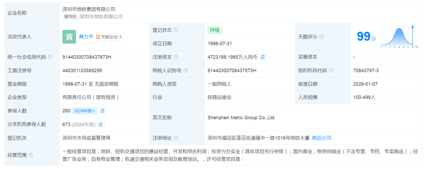Screen dimensions: 425x170
Task: Click help icon beside 注册资本 label
Action: tap(176, 57)
